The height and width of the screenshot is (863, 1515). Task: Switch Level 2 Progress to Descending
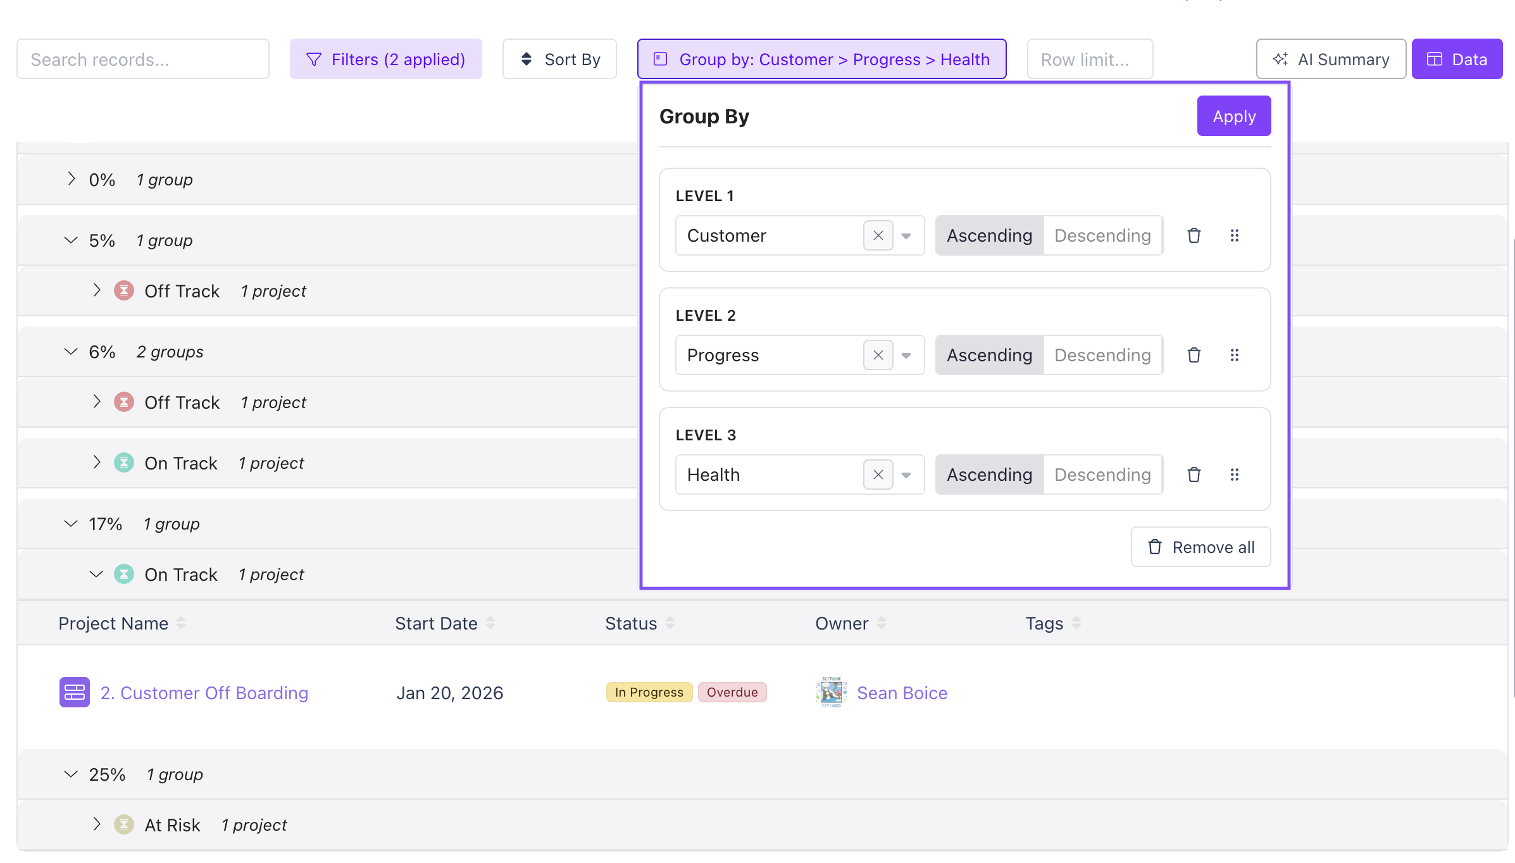click(x=1102, y=355)
